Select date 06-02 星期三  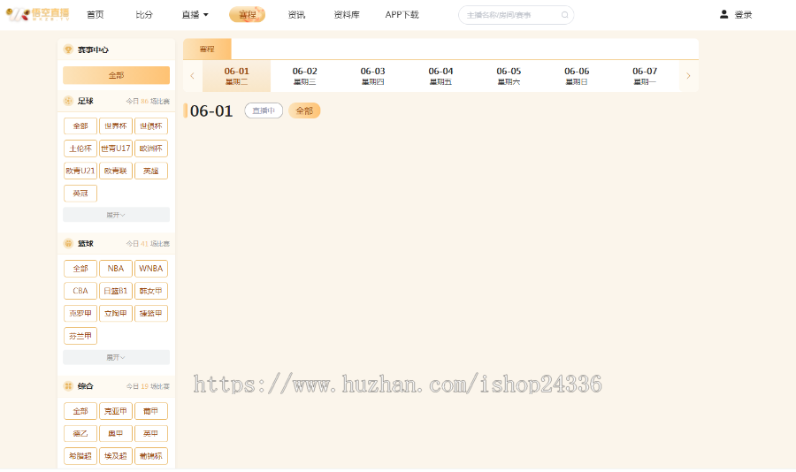(304, 76)
